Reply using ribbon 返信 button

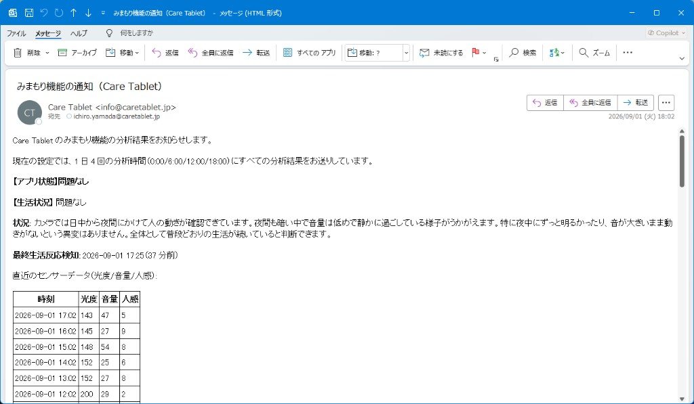tap(165, 53)
